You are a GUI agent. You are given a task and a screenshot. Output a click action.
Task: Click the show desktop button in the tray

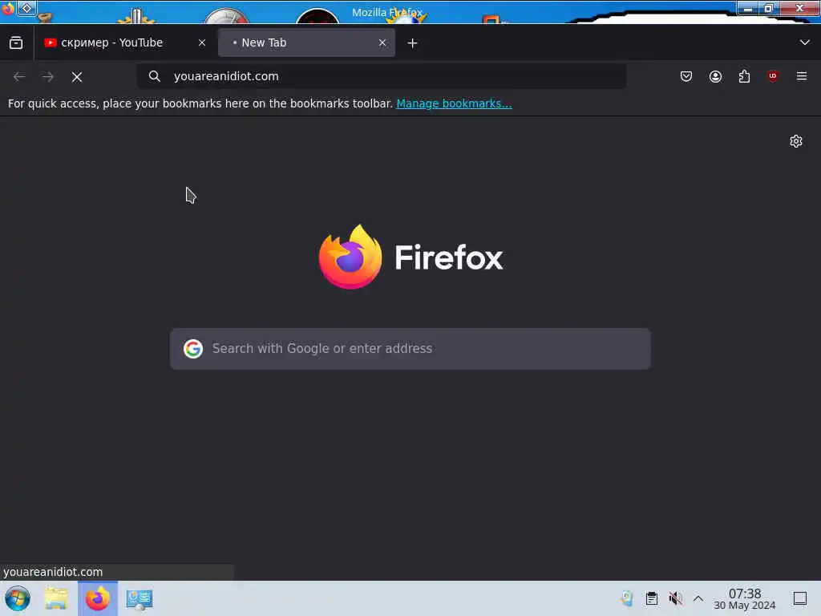tap(800, 598)
